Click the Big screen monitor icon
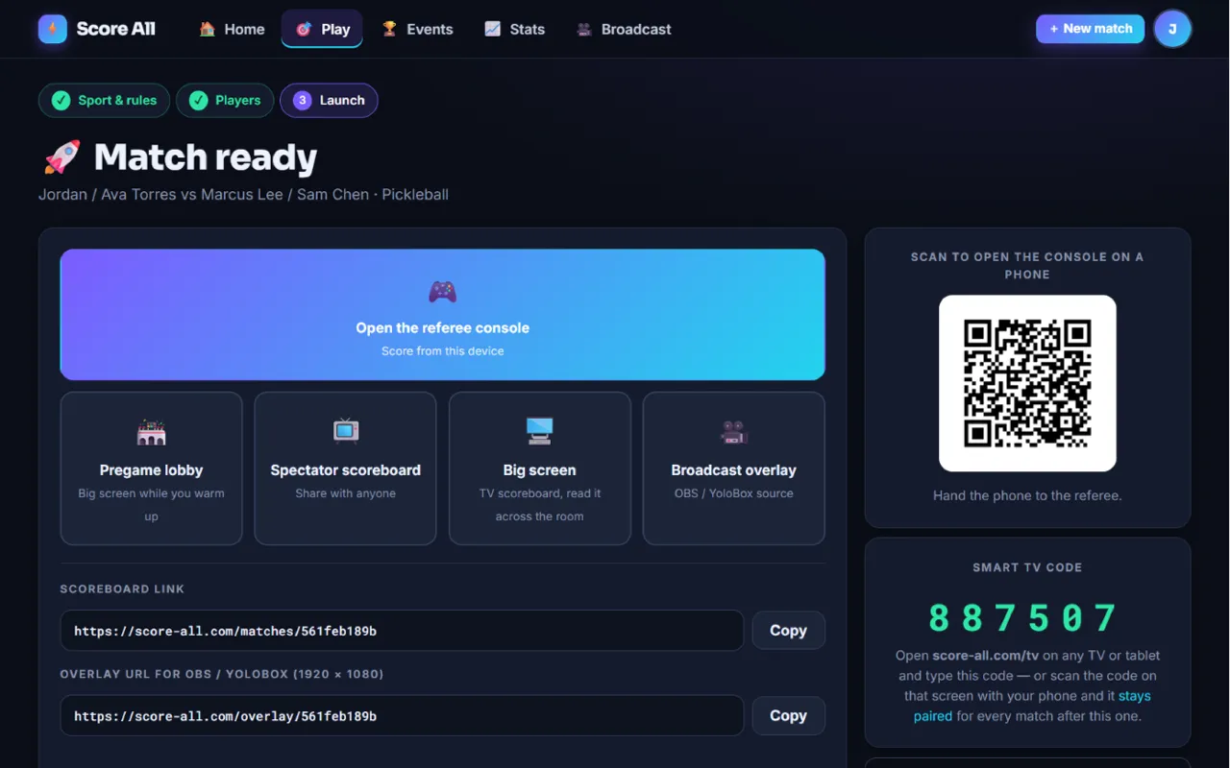 [540, 431]
